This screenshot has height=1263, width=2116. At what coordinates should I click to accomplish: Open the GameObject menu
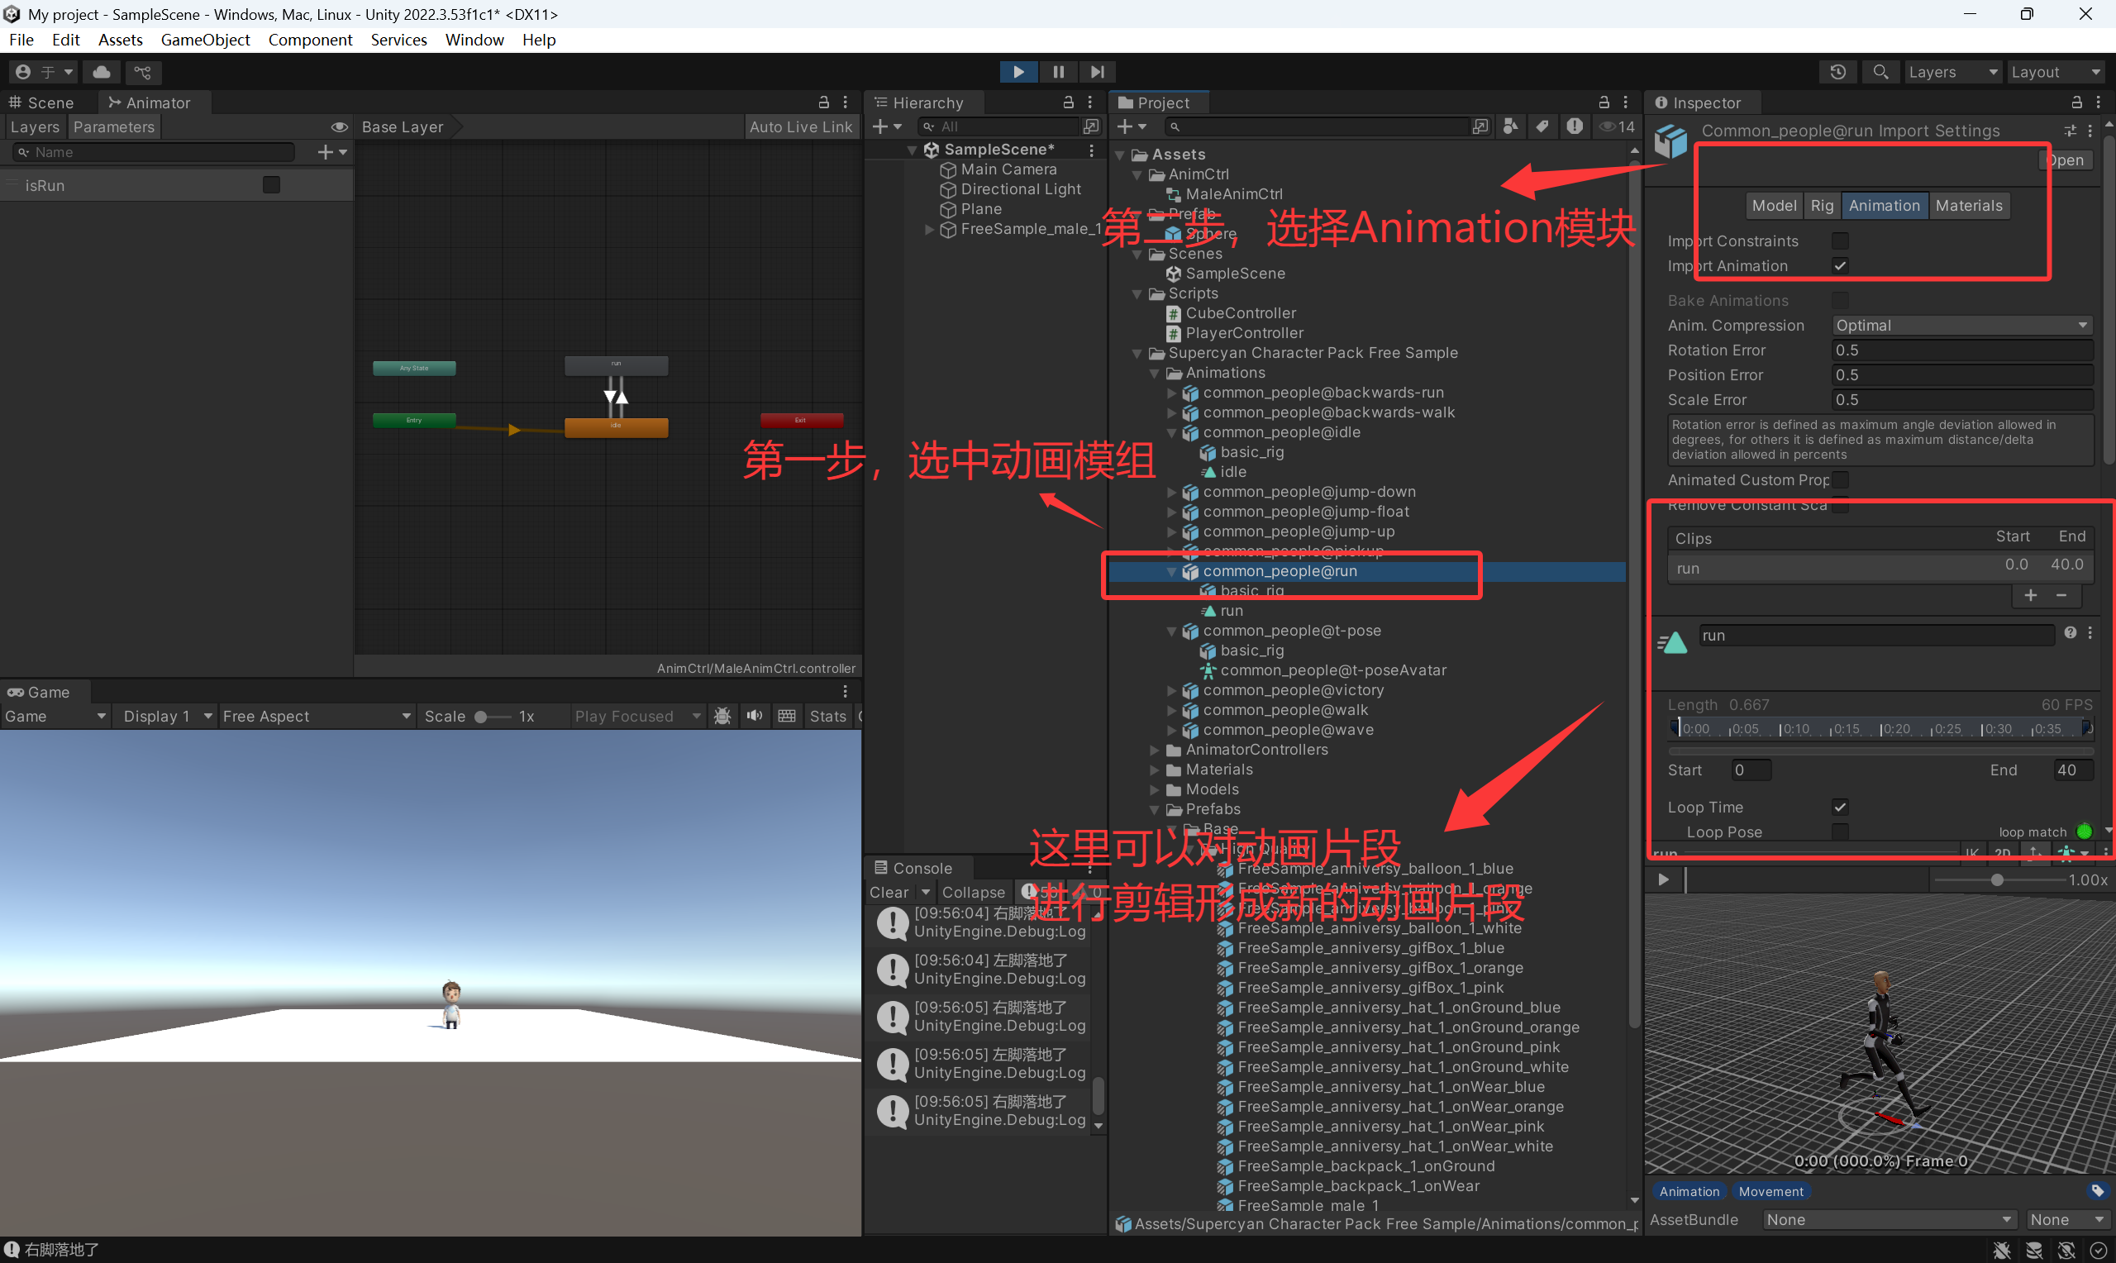coord(205,40)
